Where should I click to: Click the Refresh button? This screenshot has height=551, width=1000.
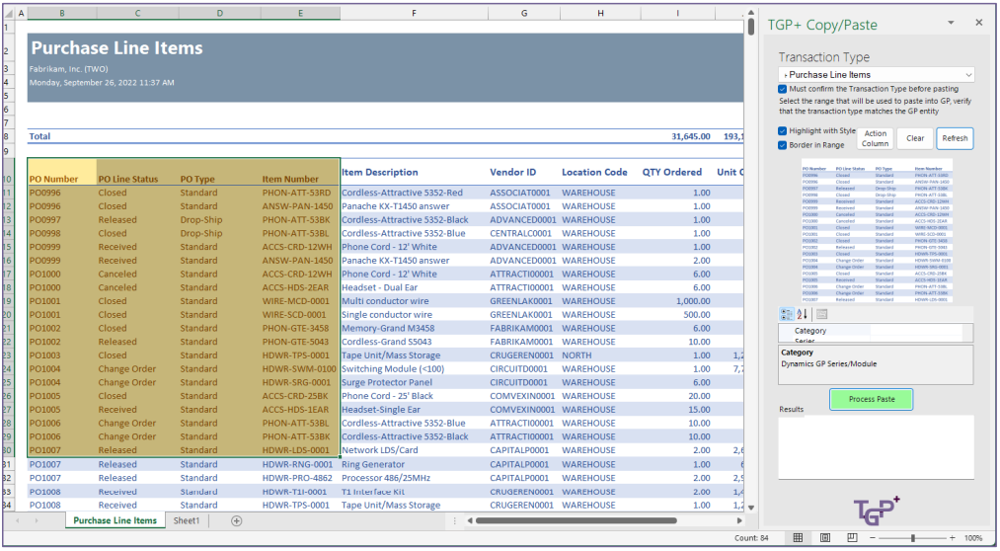tap(955, 138)
